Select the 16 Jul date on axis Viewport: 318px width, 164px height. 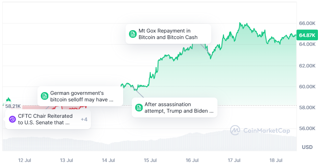[x=192, y=160]
